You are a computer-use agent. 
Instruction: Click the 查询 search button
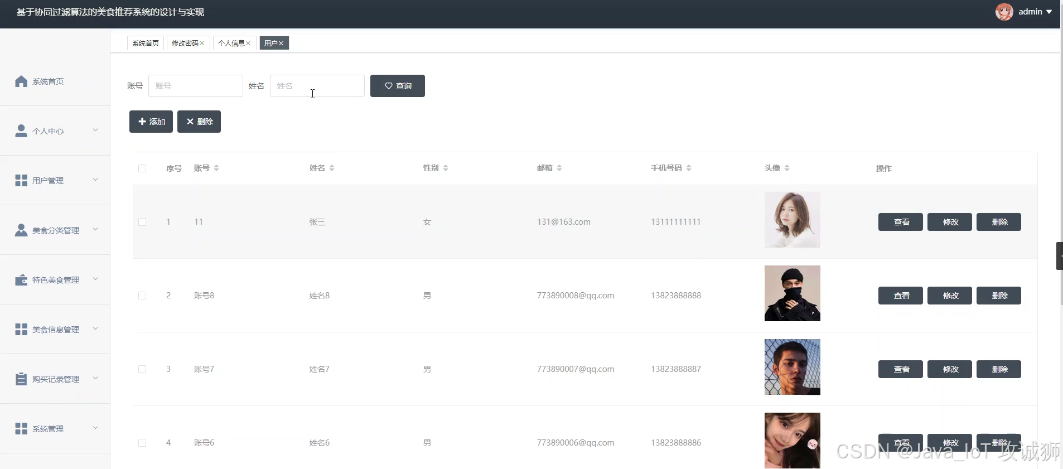(398, 86)
